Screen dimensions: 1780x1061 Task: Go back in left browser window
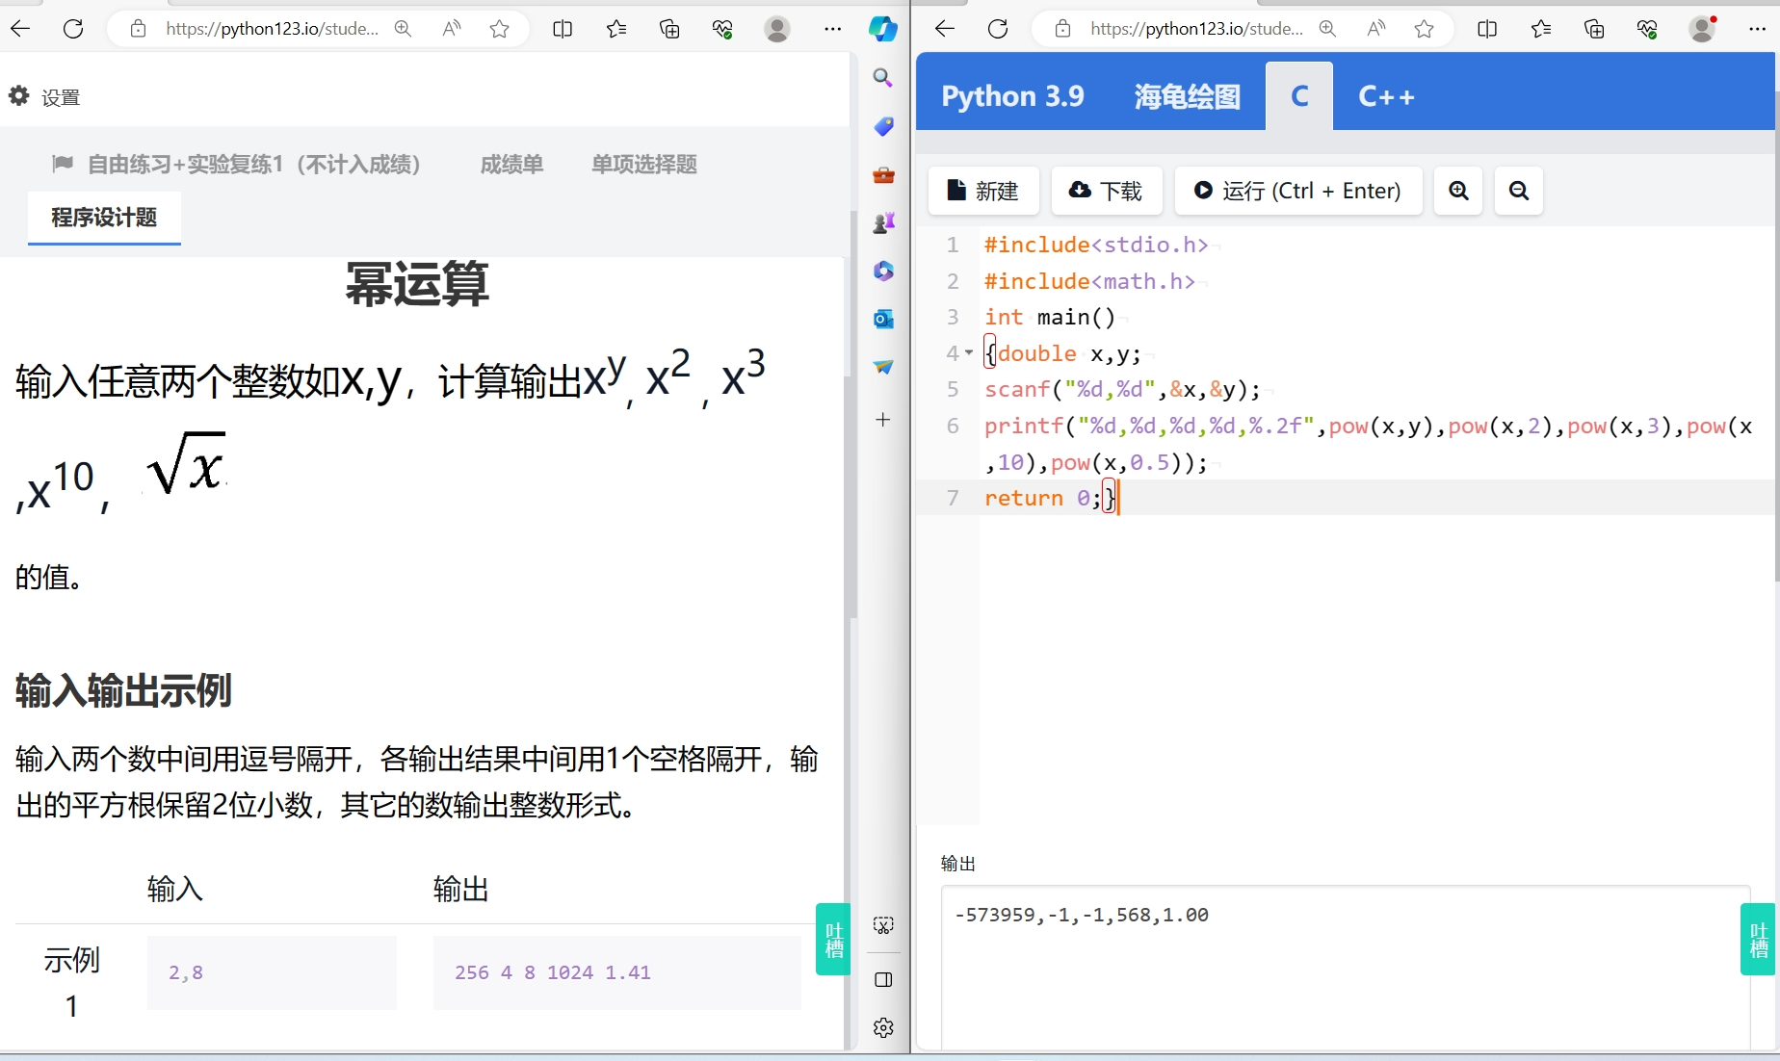pyautogui.click(x=20, y=29)
